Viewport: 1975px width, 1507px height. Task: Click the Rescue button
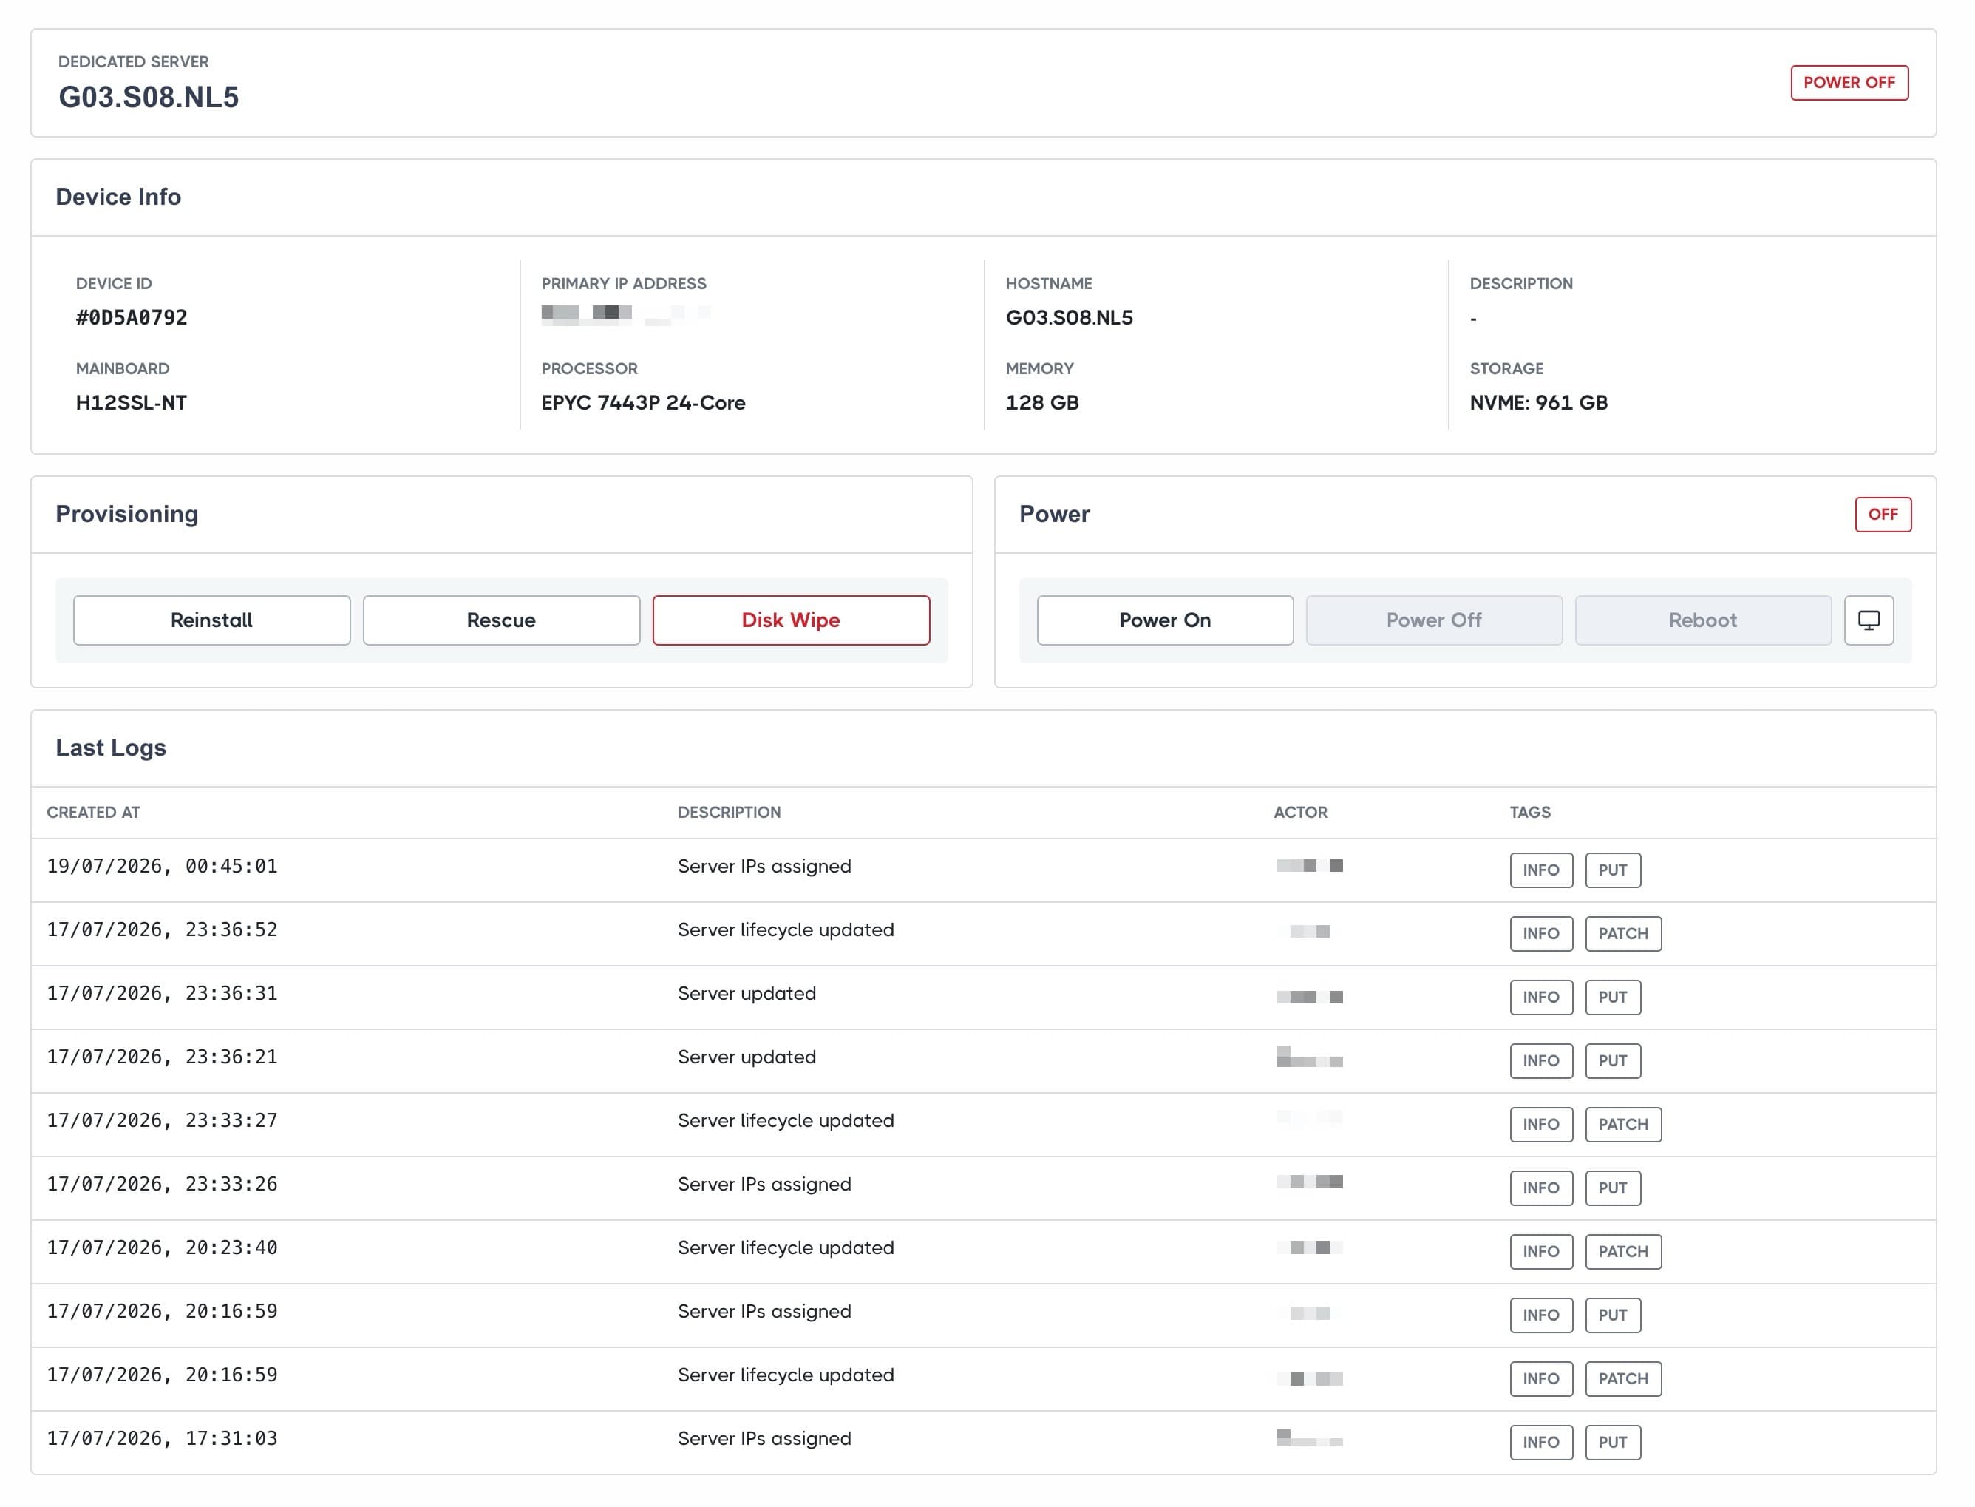coord(501,620)
